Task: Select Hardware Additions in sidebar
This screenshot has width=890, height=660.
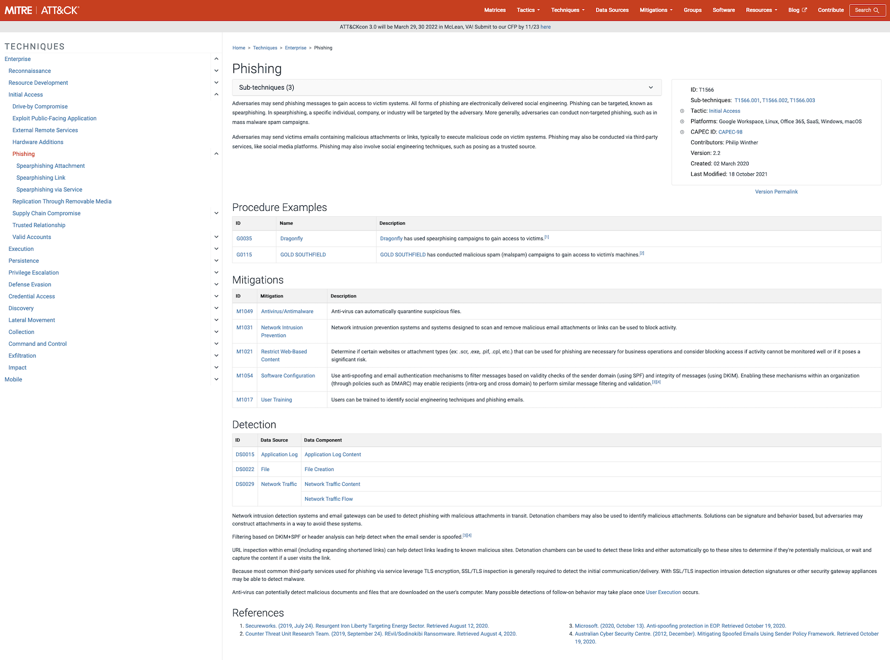Action: 38,142
